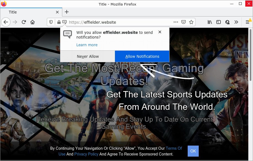The width and height of the screenshot is (253, 161).
Task: Click 'From Around The World.' text
Action: (x=167, y=107)
